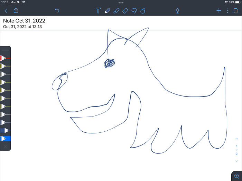Open the three-dot more options menu
242x181 pixels.
click(x=227, y=11)
